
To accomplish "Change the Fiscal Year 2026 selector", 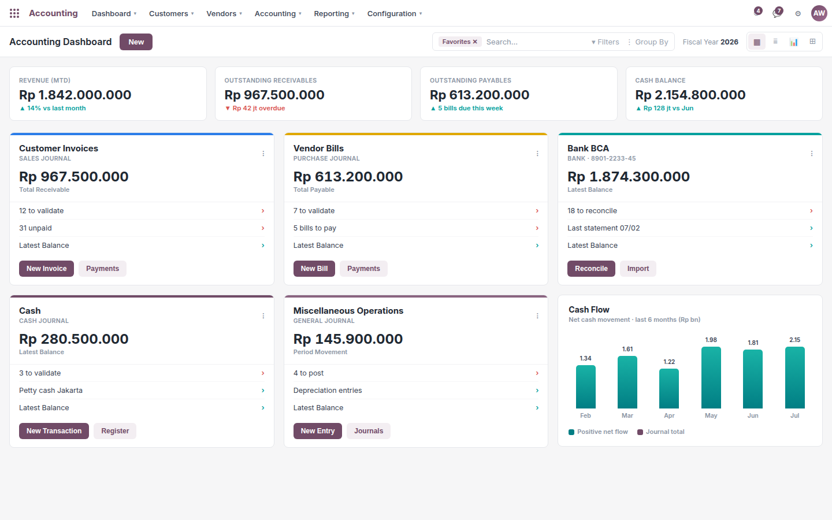I will pos(710,42).
